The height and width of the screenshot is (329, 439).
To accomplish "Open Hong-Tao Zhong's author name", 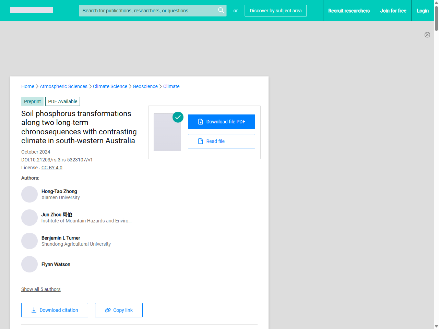I will (x=59, y=191).
